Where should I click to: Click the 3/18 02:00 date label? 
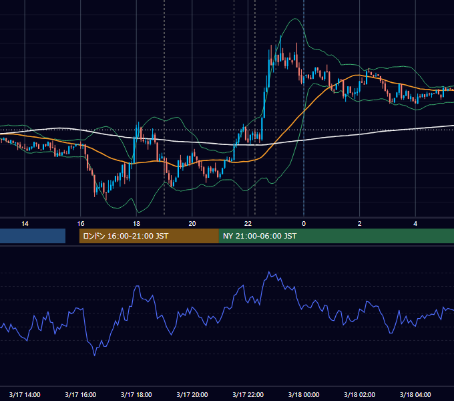tap(360, 394)
